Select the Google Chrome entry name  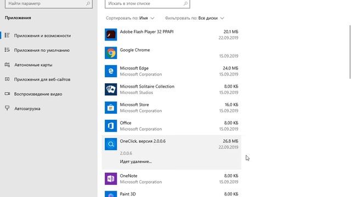pos(135,50)
